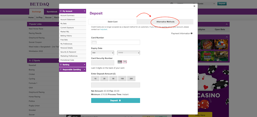The width and height of the screenshot is (257, 117).
Task: Open the Funds dropdown in header
Action: [207, 4]
